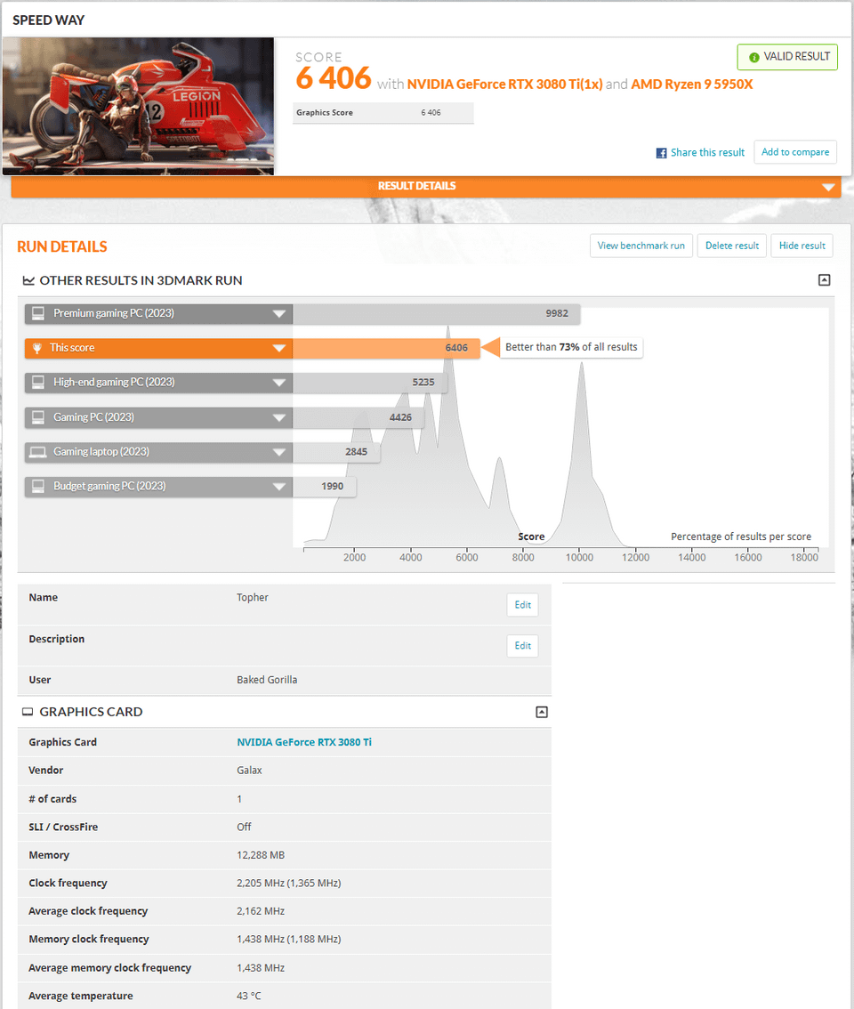
Task: Click the SLI / CrossFire value Off
Action: [x=244, y=827]
